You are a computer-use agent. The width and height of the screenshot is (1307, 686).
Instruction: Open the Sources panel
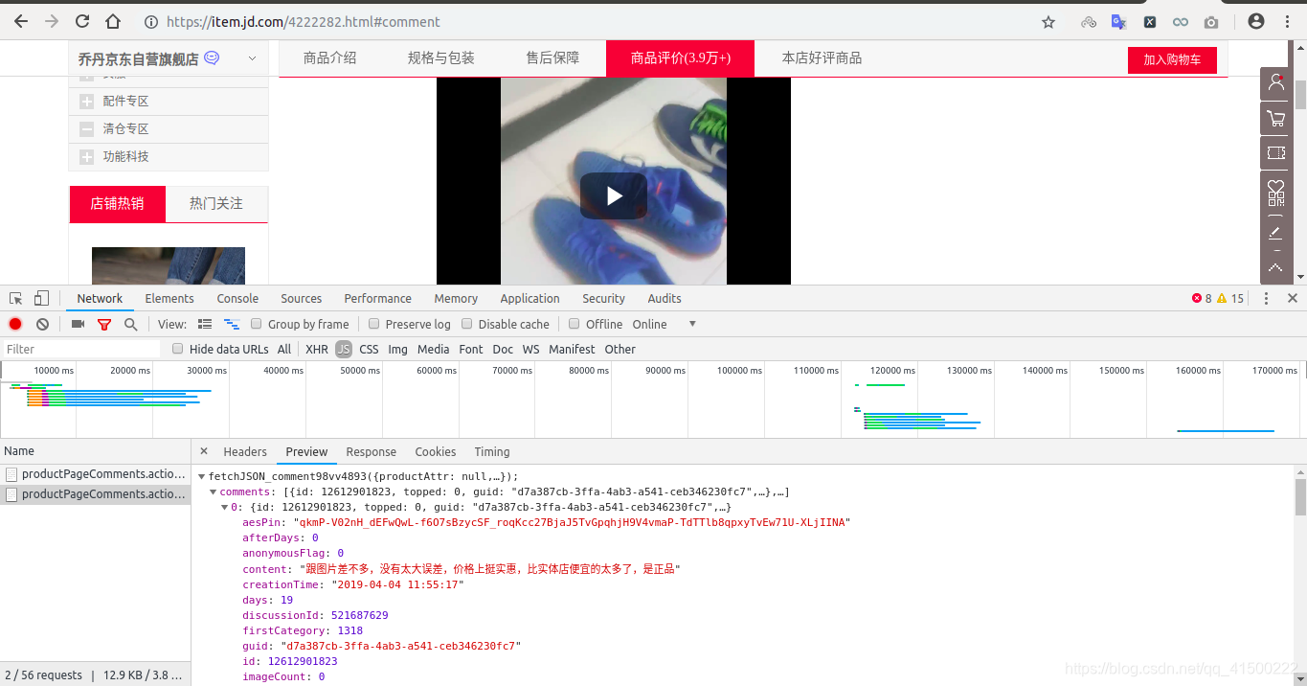click(x=301, y=298)
